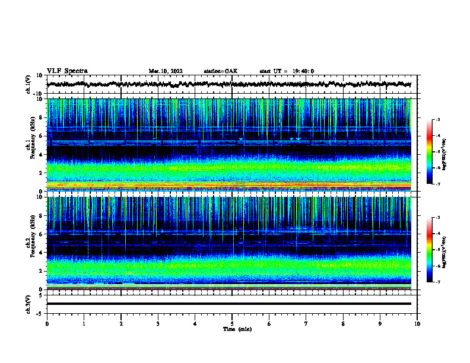Click the ch.1 voltage waveform trace
470x363 pixels.
tap(228, 84)
